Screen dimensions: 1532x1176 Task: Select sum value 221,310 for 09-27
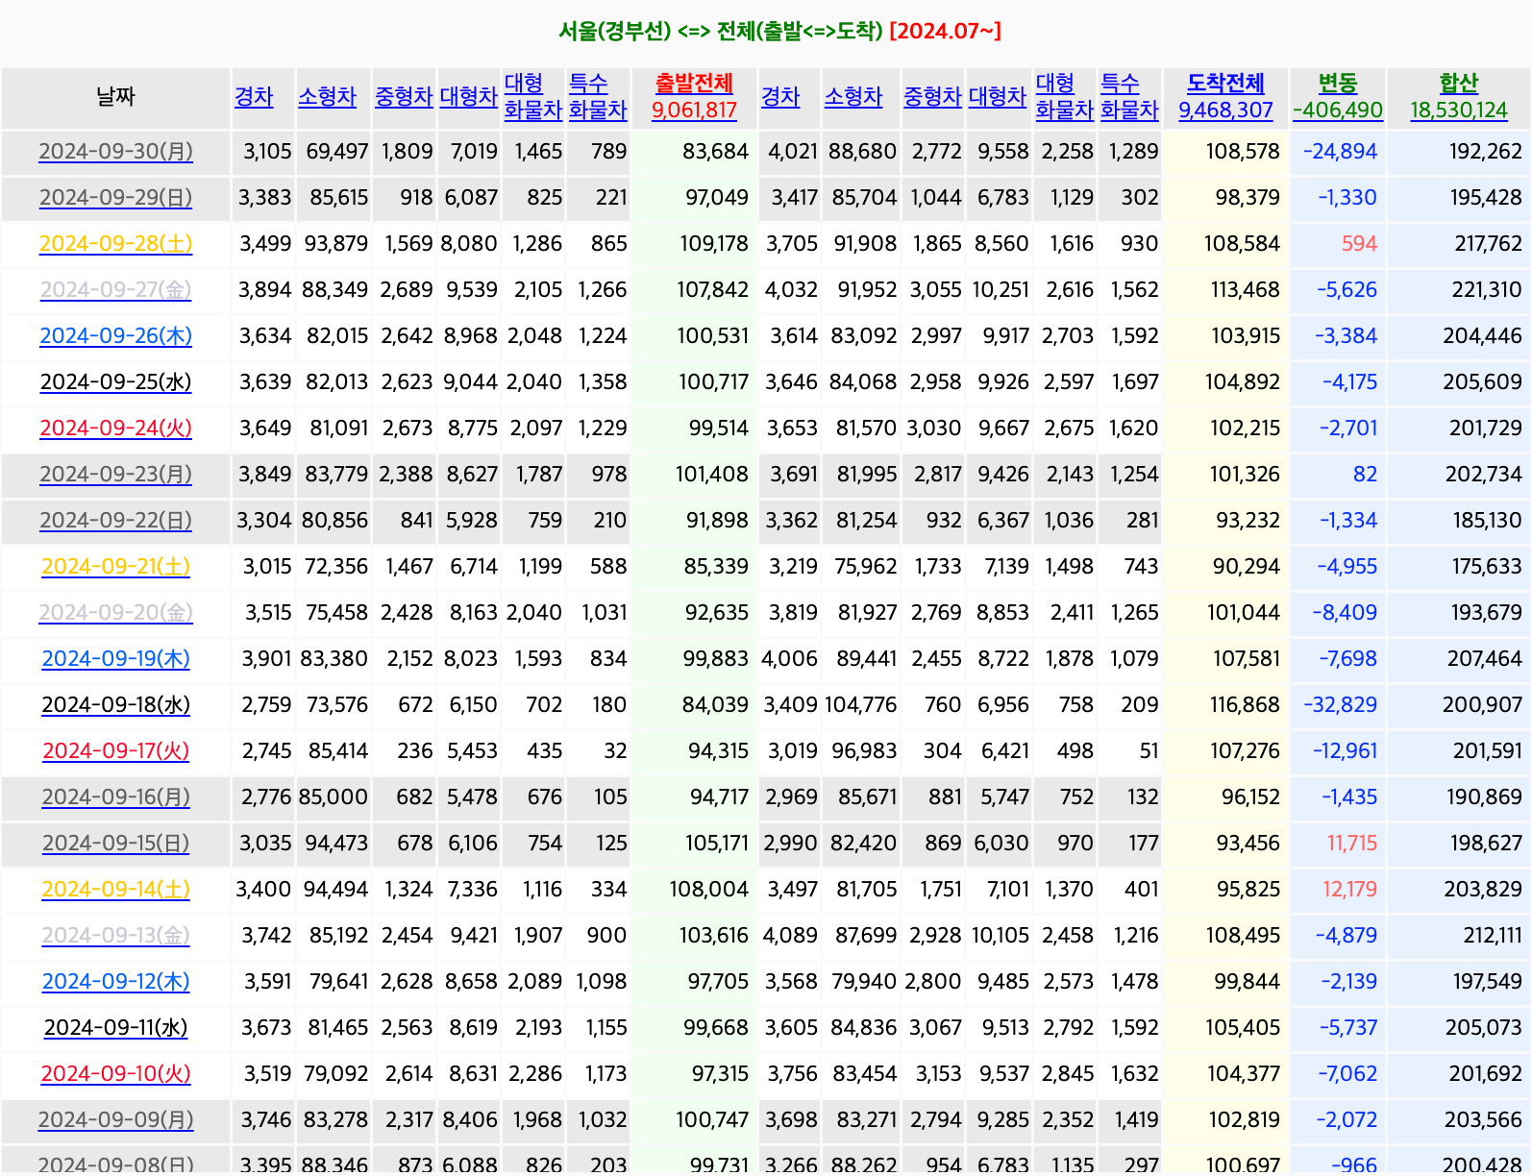click(x=1487, y=290)
